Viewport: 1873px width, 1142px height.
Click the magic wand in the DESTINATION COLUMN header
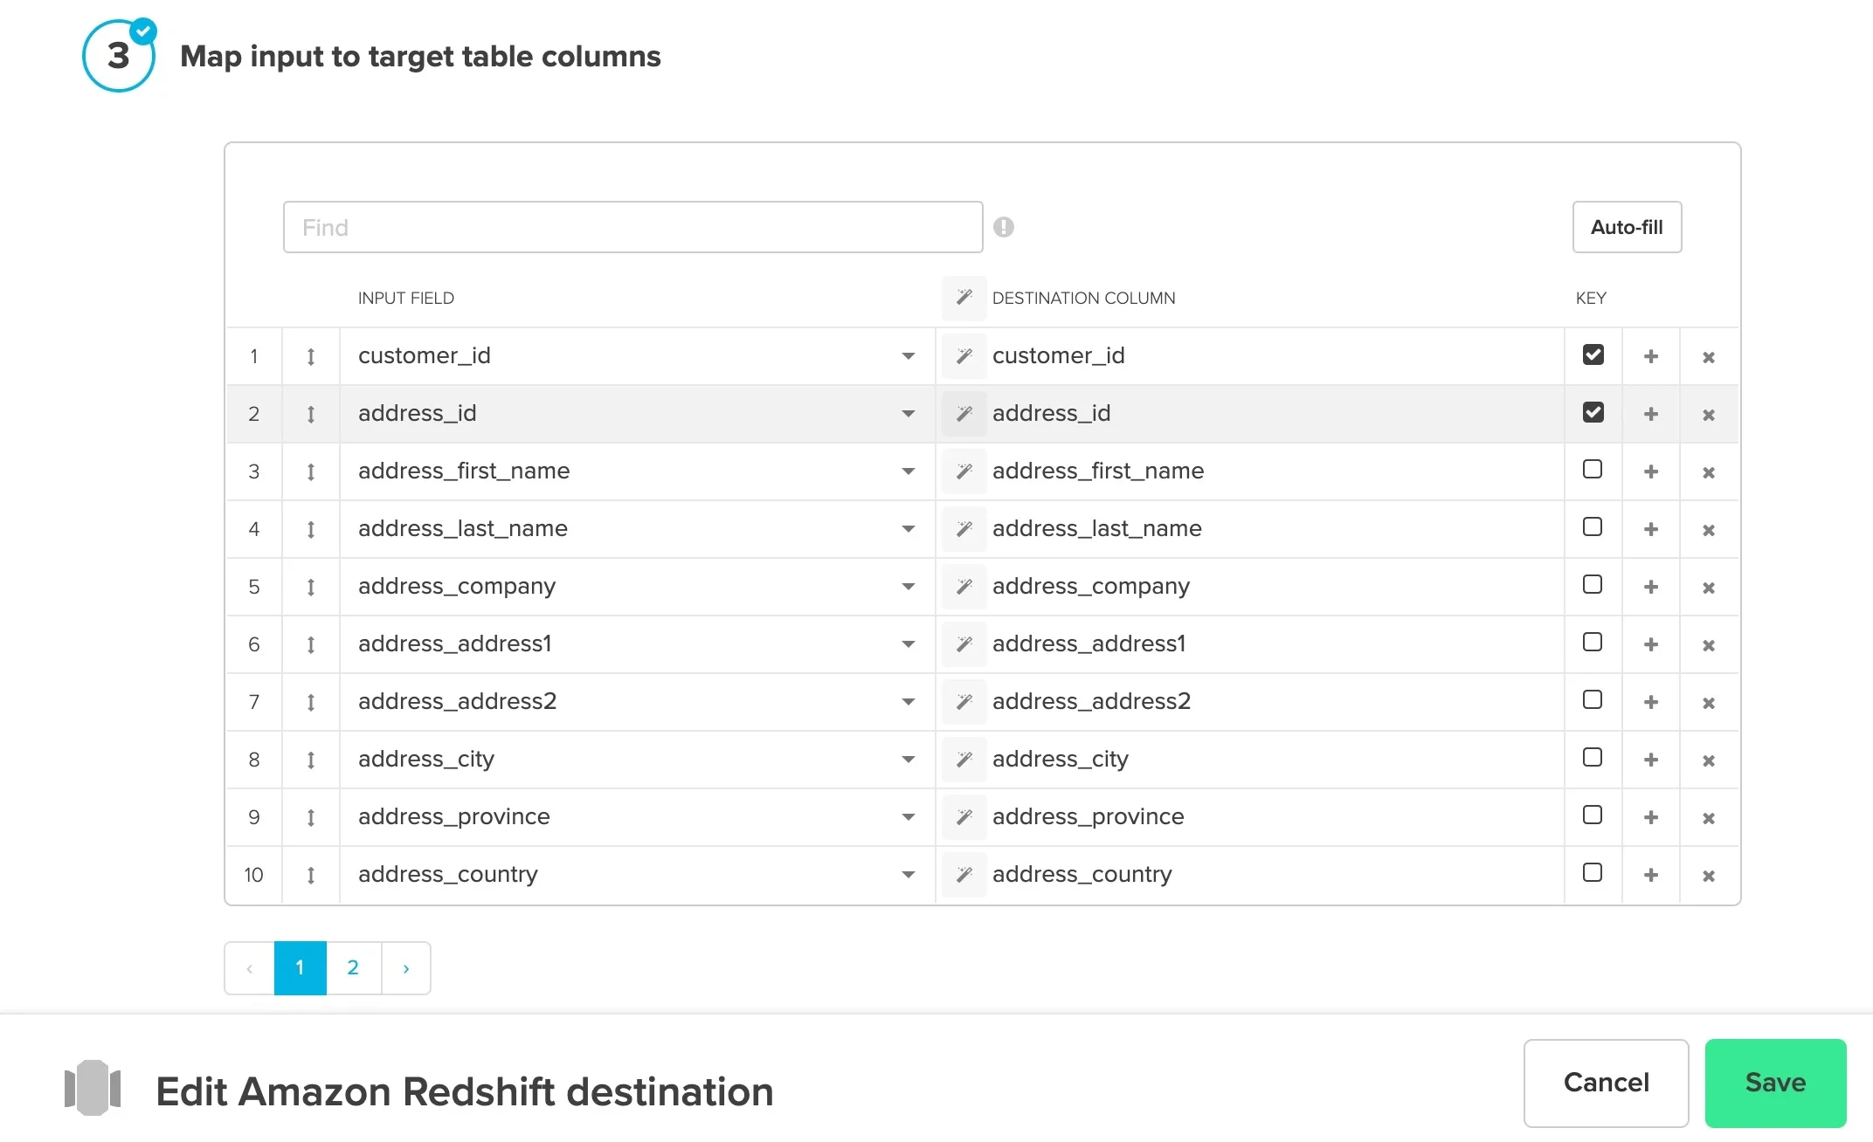(964, 298)
